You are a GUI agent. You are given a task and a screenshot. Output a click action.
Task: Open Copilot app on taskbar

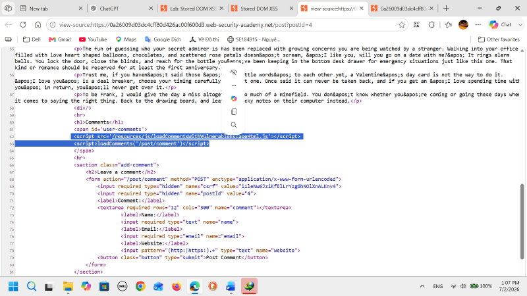(86, 286)
